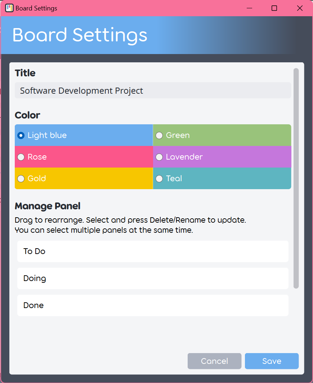Click the vertical scrollbar thumb
The image size is (313, 383).
(x=296, y=178)
